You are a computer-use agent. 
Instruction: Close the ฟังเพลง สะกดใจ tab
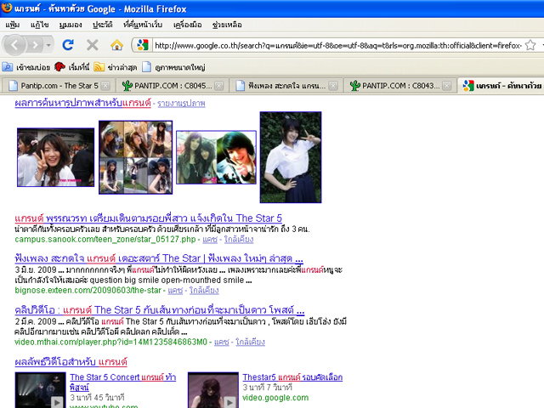click(333, 85)
